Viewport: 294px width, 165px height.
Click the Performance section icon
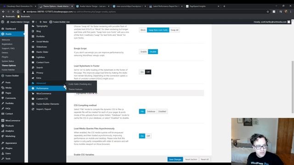(x=33, y=88)
